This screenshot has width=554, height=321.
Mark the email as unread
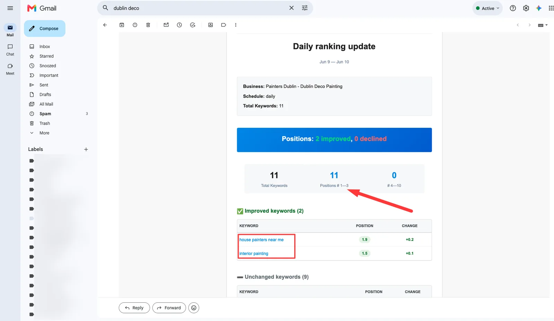coord(166,25)
